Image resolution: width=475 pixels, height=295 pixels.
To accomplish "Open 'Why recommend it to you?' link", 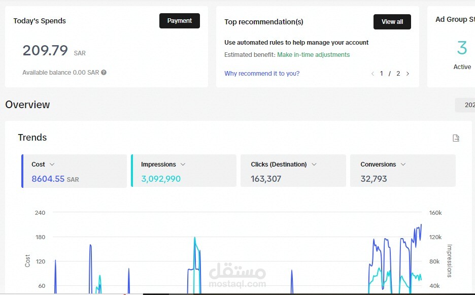I will click(262, 74).
